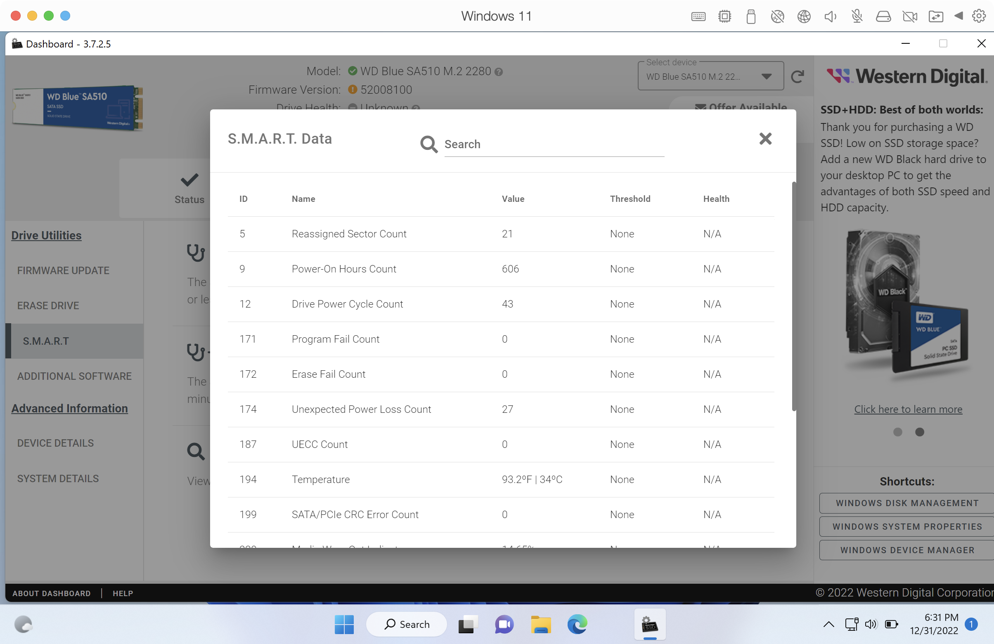994x644 pixels.
Task: Click the VM CPU chip icon
Action: click(724, 16)
